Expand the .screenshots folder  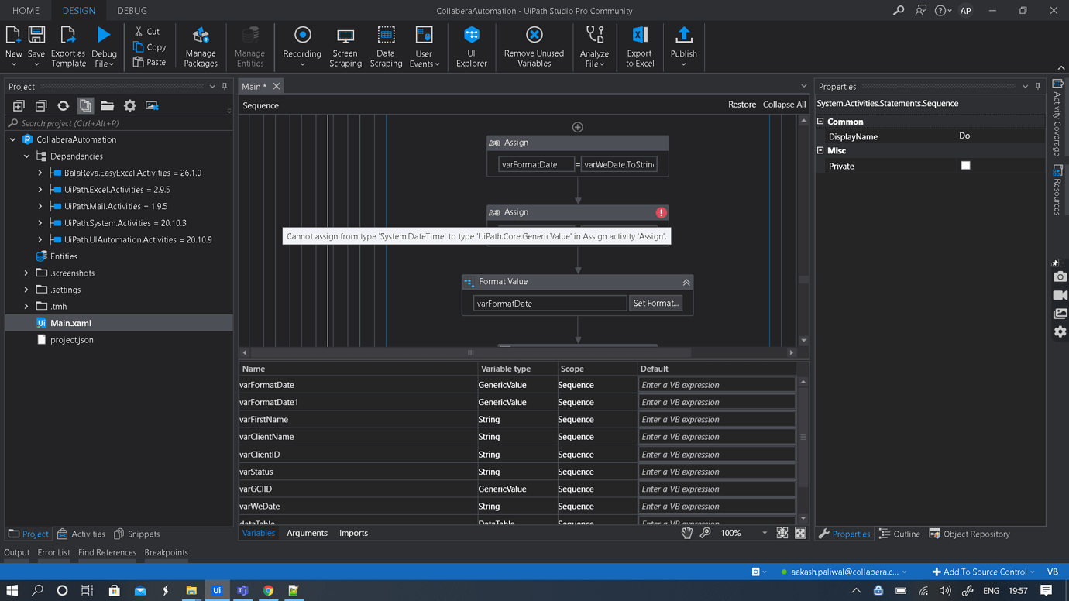(x=26, y=273)
